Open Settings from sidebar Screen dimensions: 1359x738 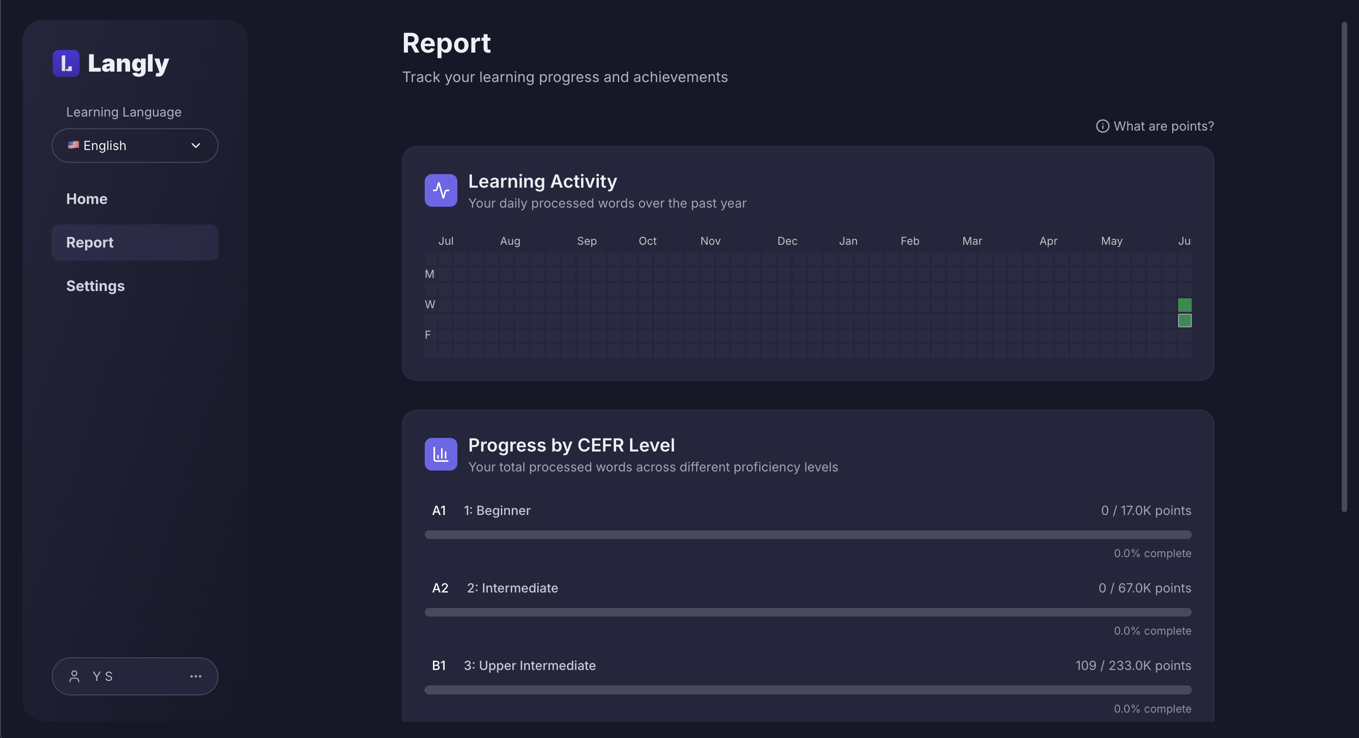pyautogui.click(x=96, y=286)
